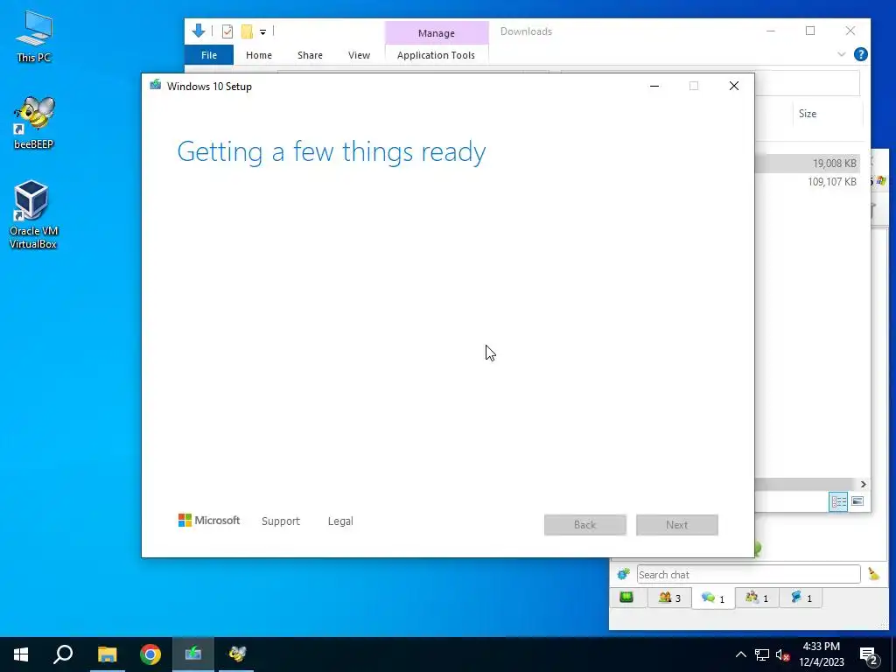Switch to the Home ribbon tab
896x672 pixels.
[258, 55]
